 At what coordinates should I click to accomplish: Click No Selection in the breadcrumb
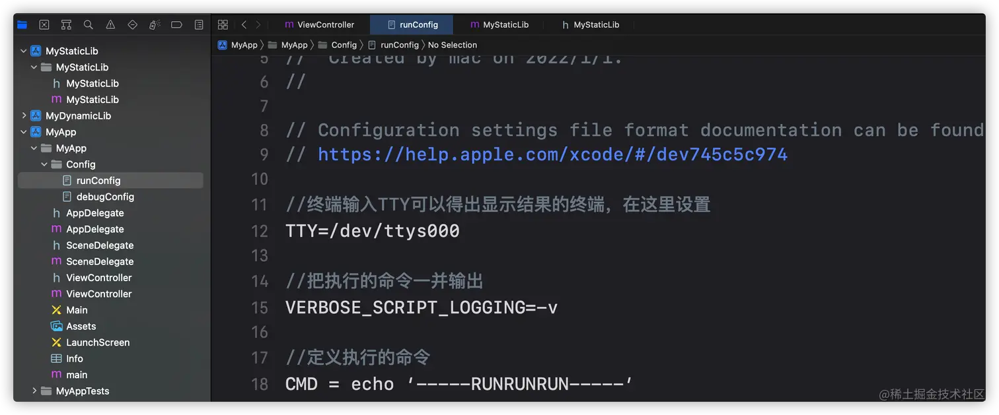pos(453,45)
